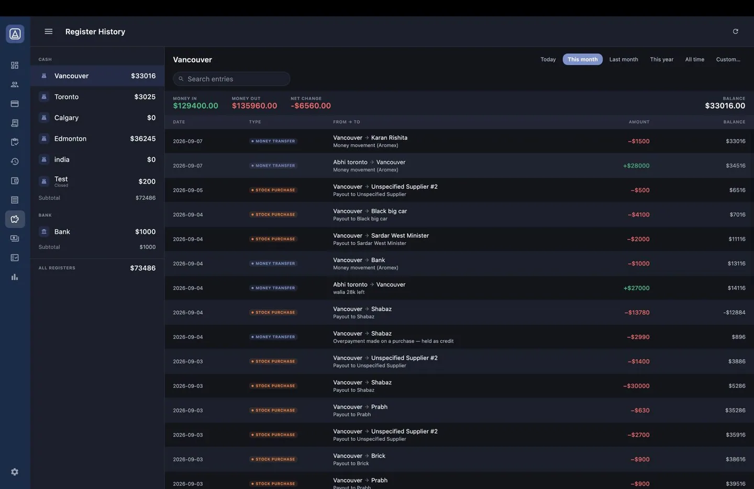The height and width of the screenshot is (489, 754).
Task: Open settings gear in sidebar
Action: (x=15, y=472)
